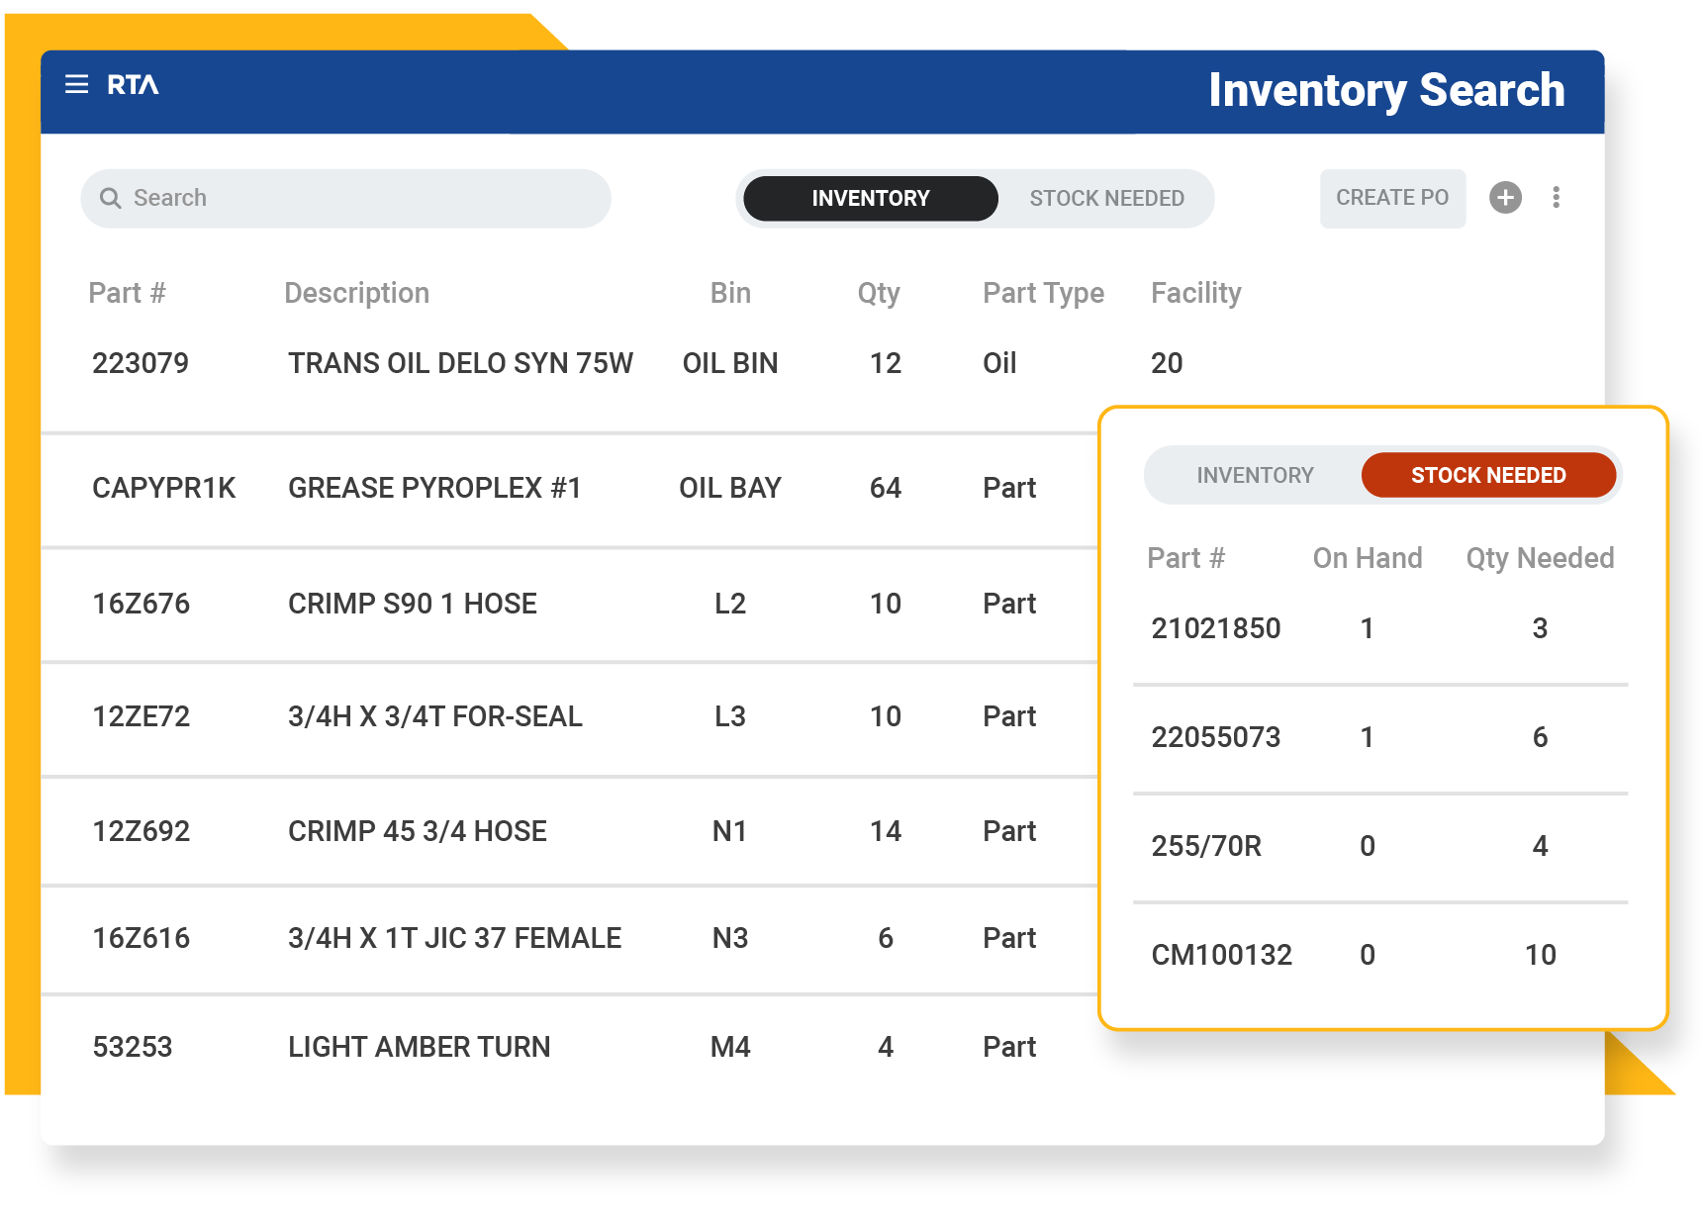Screen dimensions: 1703x1222
Task: Select part CAPYPR1K
Action: [164, 488]
